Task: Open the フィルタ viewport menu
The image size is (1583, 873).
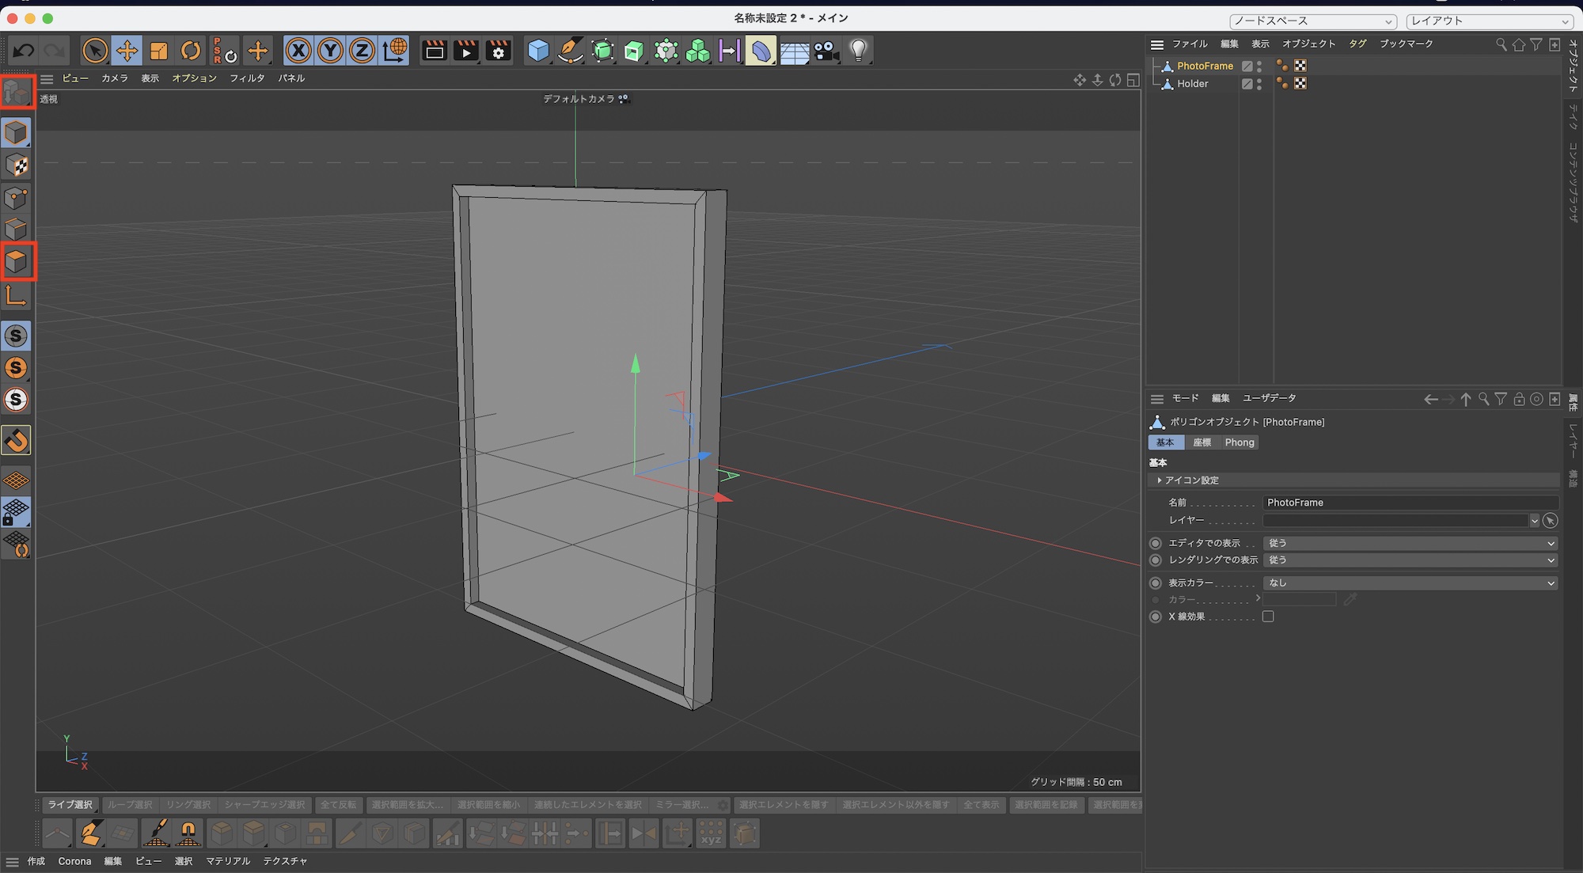Action: (x=247, y=78)
